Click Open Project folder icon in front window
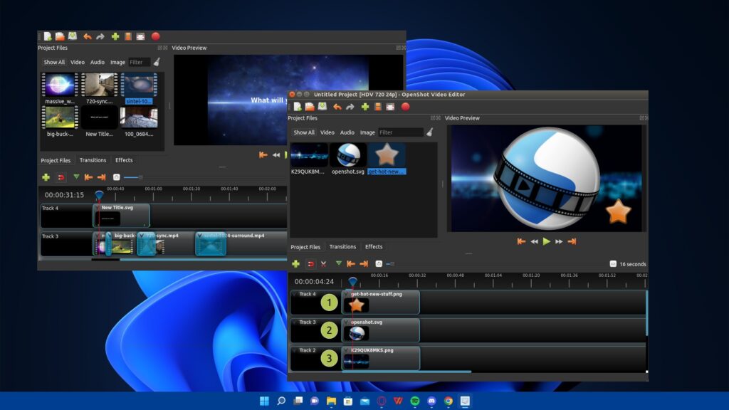Viewport: 729px width, 410px height. pos(310,107)
